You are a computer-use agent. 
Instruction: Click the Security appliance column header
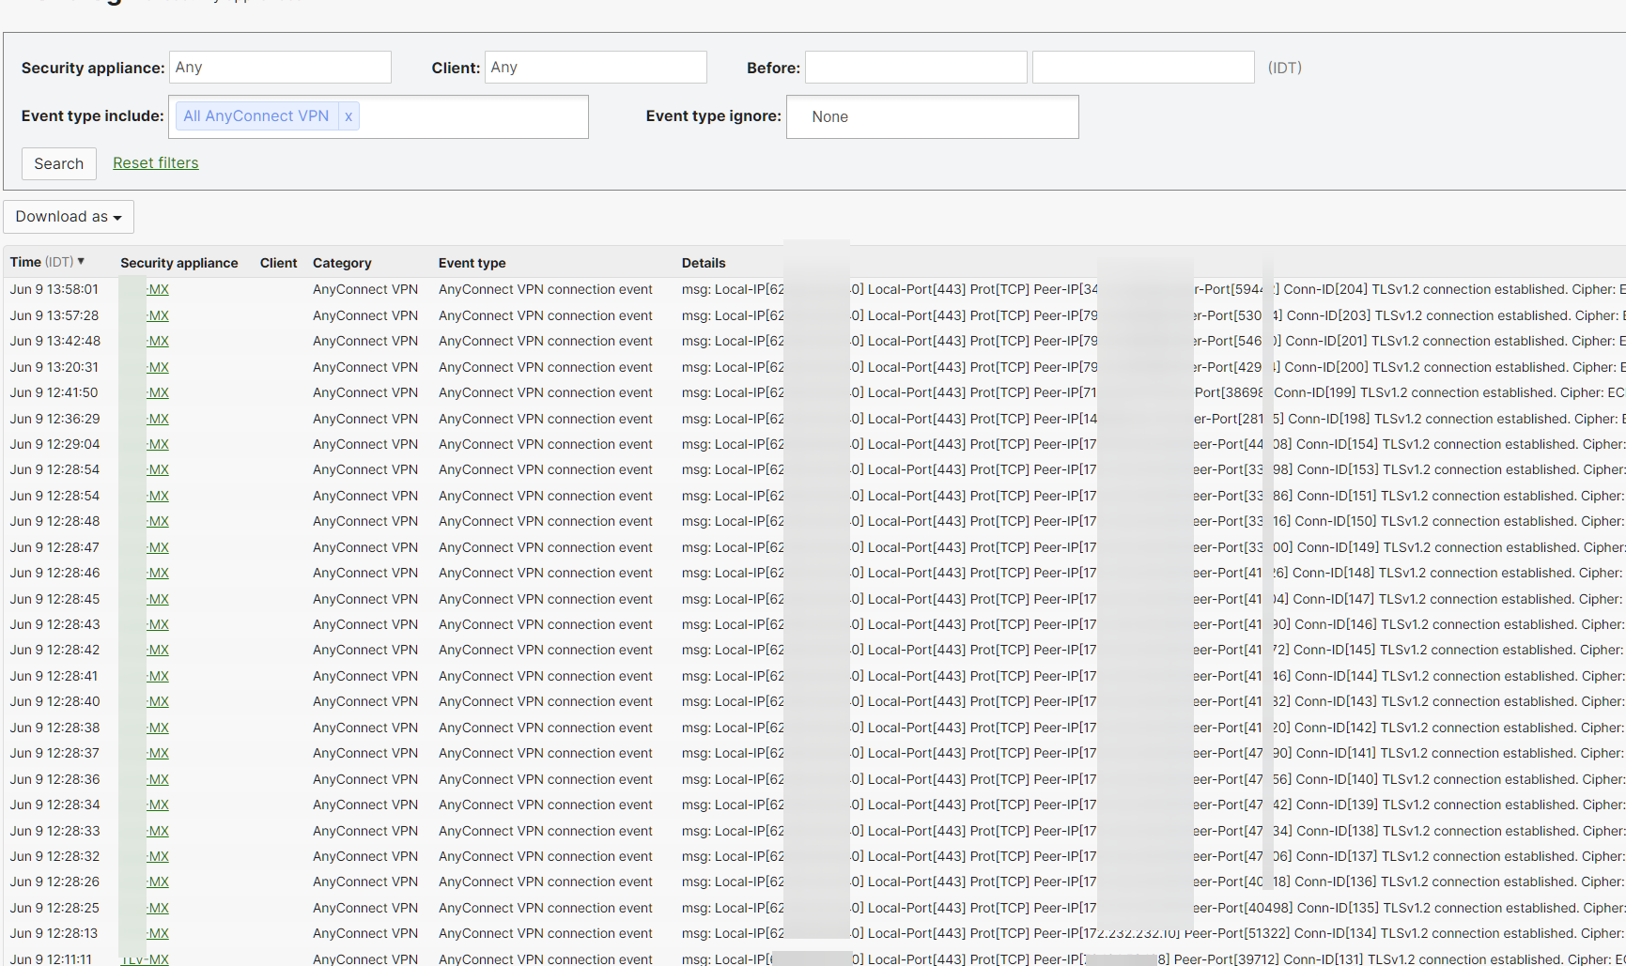tap(178, 262)
